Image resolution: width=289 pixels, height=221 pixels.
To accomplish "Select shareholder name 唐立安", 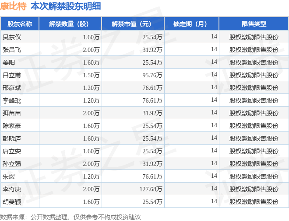I will click(x=12, y=151).
